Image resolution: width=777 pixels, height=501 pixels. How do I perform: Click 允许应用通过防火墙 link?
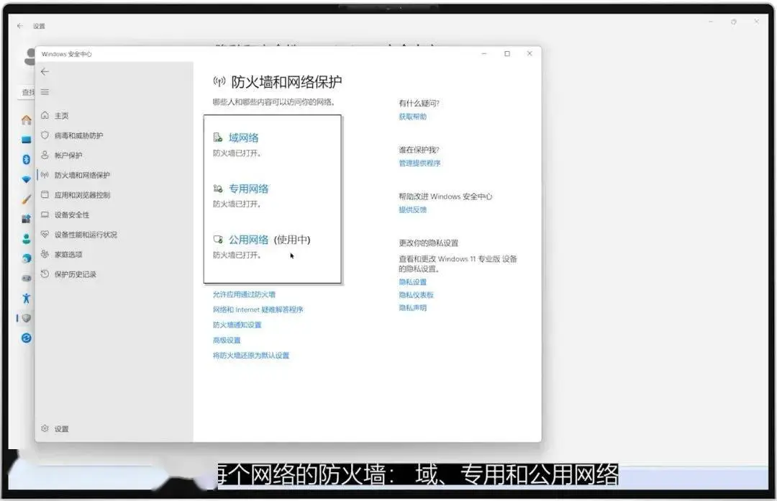(244, 294)
